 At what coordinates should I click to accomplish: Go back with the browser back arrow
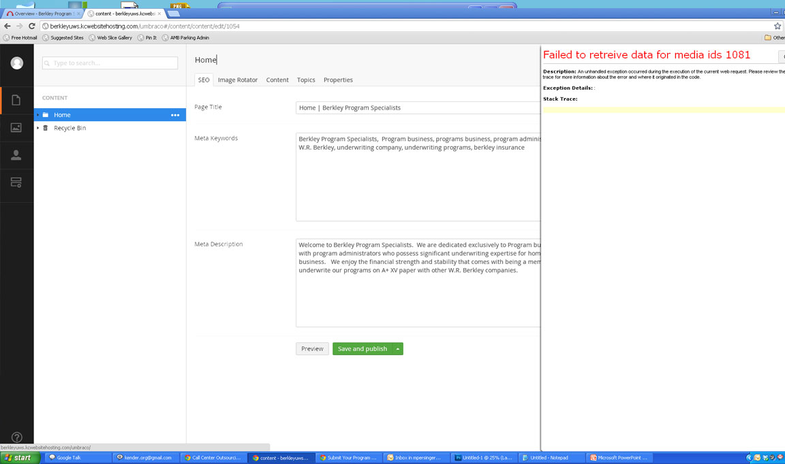7,26
